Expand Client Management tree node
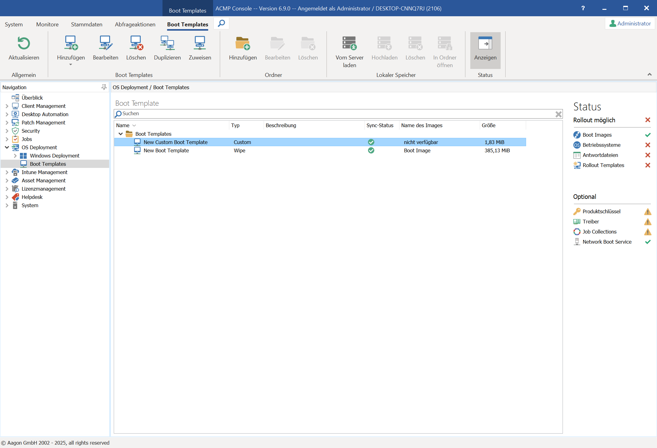Screen dimensions: 657x448 [x=7, y=106]
